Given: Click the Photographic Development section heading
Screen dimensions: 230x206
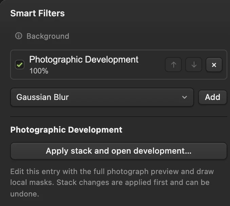Looking at the screenshot, I should pos(66,130).
